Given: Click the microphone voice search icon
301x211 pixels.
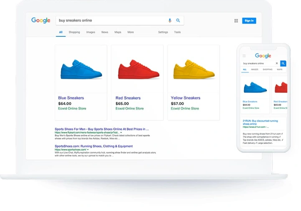Looking at the screenshot, I should tap(170, 20).
